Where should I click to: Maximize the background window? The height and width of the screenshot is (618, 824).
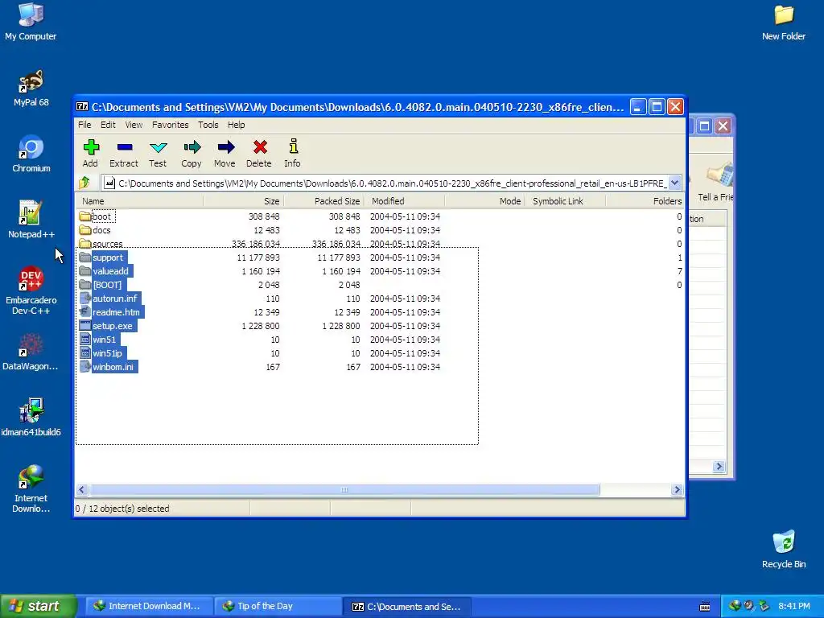pos(705,126)
